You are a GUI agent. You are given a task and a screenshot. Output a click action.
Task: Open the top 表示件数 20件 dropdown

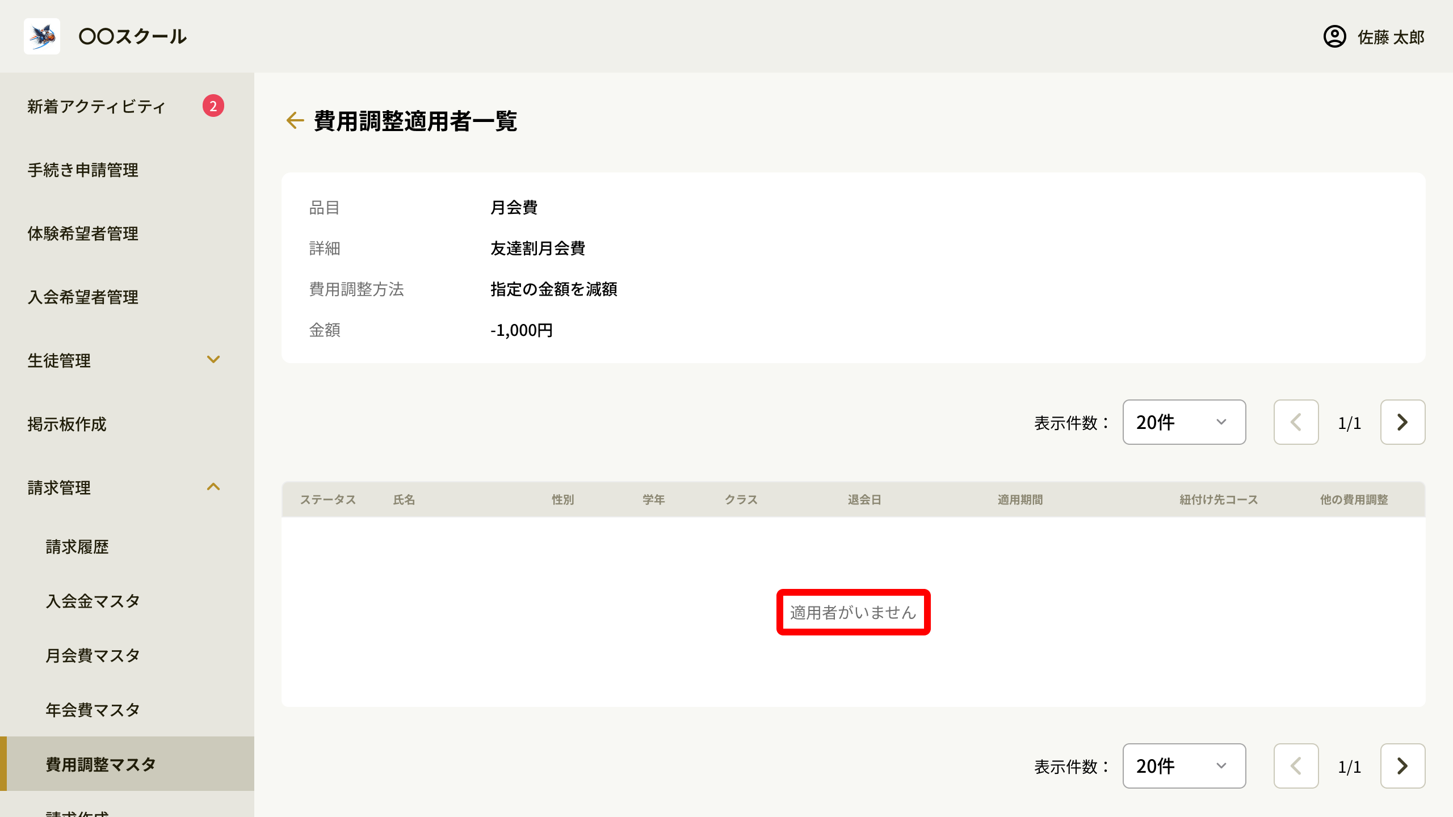[1184, 422]
